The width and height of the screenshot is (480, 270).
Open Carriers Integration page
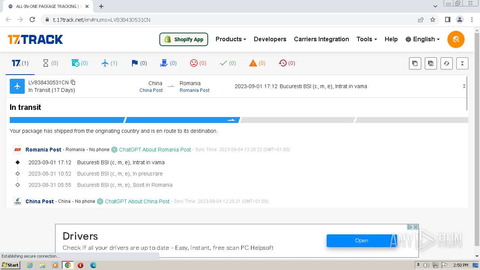click(x=321, y=39)
